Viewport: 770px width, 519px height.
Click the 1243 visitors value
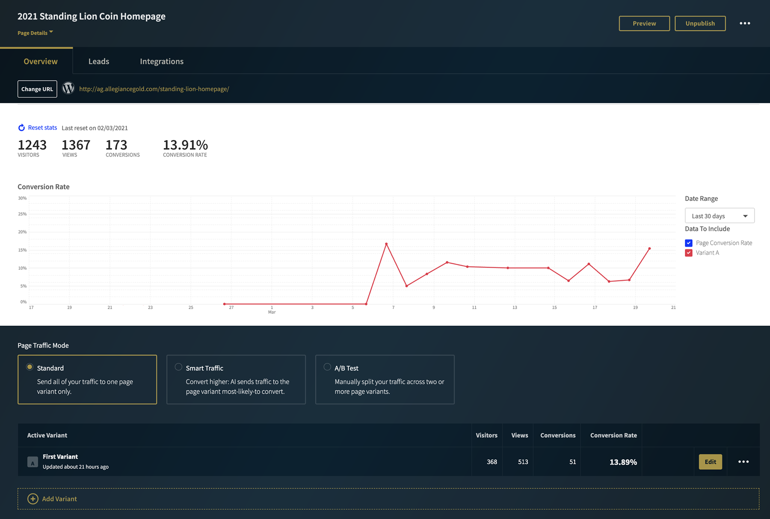pyautogui.click(x=32, y=145)
